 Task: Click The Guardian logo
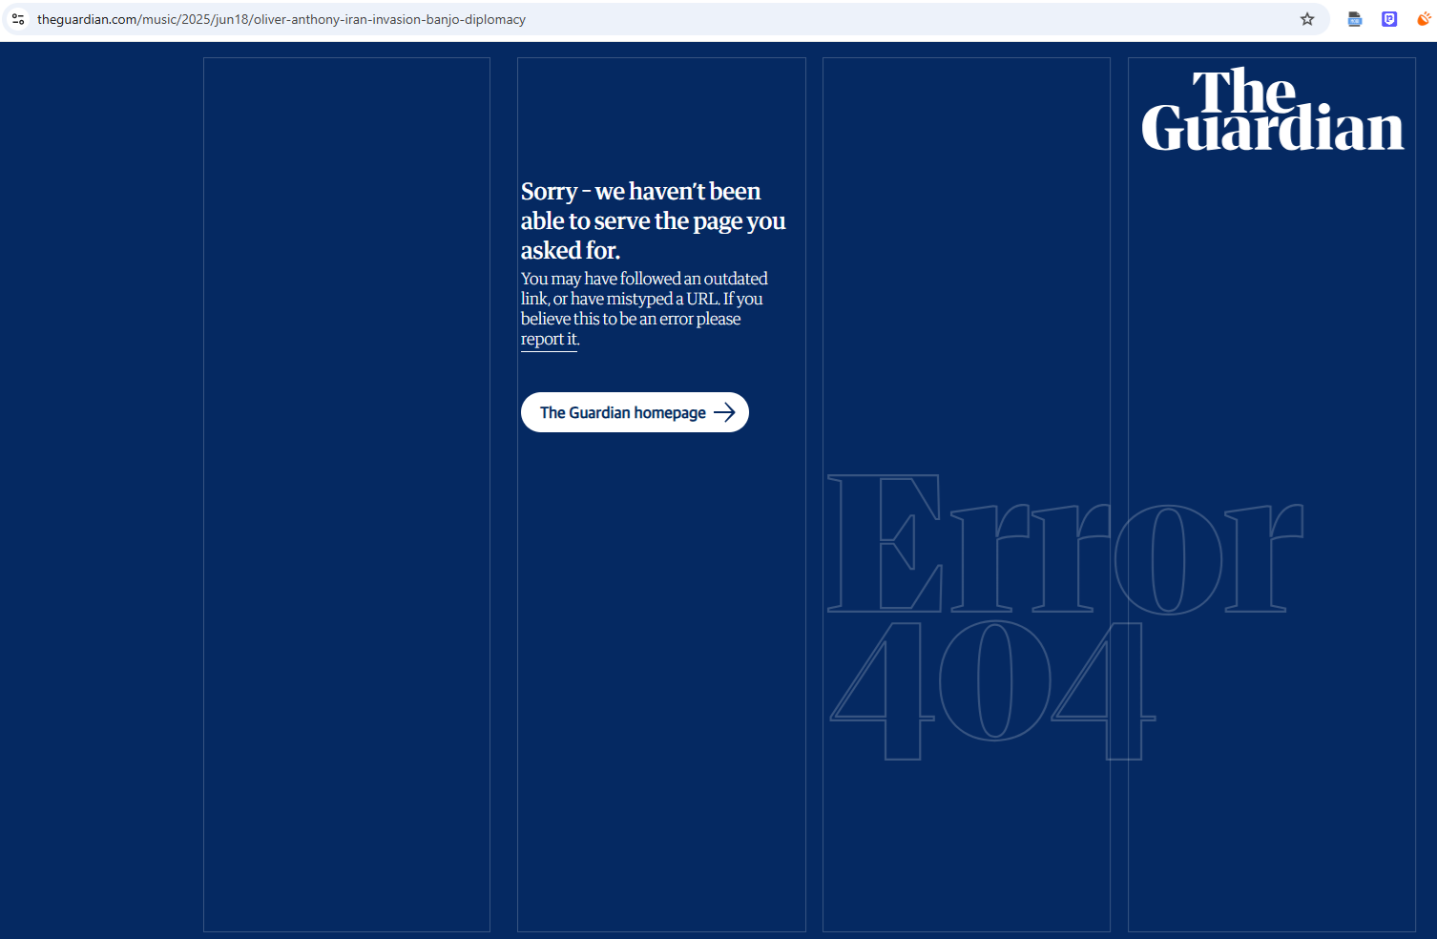[x=1272, y=109]
